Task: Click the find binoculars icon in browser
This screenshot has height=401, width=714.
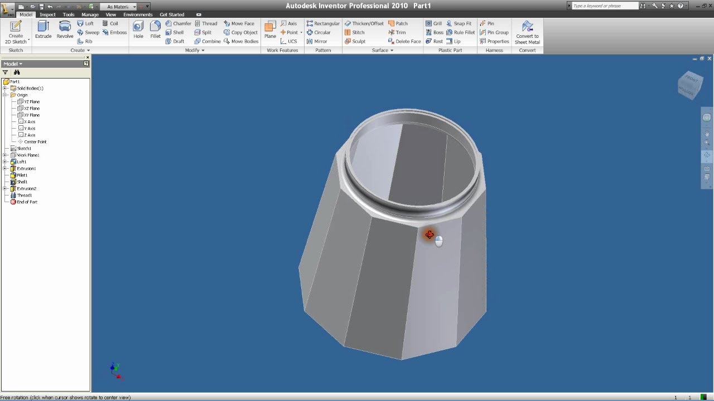Action: 17,72
